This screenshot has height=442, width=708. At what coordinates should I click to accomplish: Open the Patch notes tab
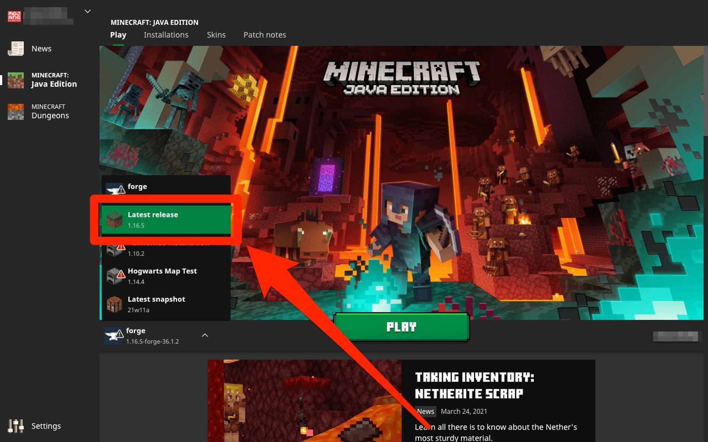click(264, 35)
